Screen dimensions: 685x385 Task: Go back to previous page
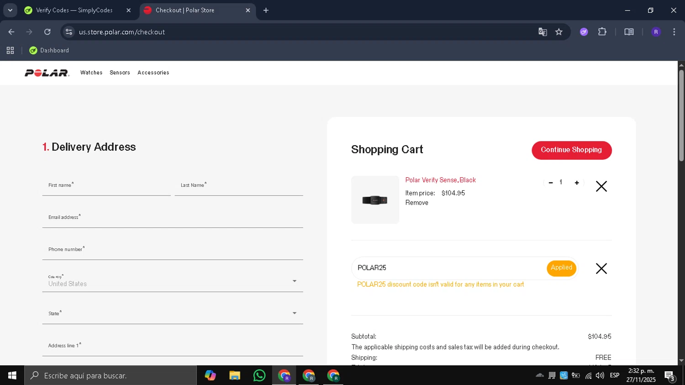11,32
